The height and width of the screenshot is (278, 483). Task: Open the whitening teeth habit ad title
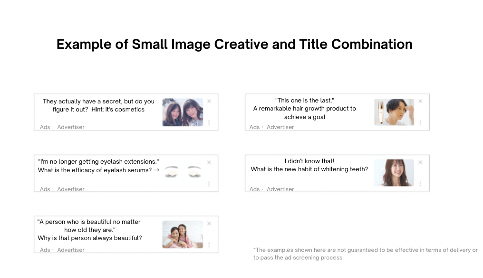point(309,165)
